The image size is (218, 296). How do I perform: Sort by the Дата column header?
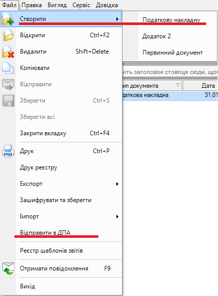(201, 86)
